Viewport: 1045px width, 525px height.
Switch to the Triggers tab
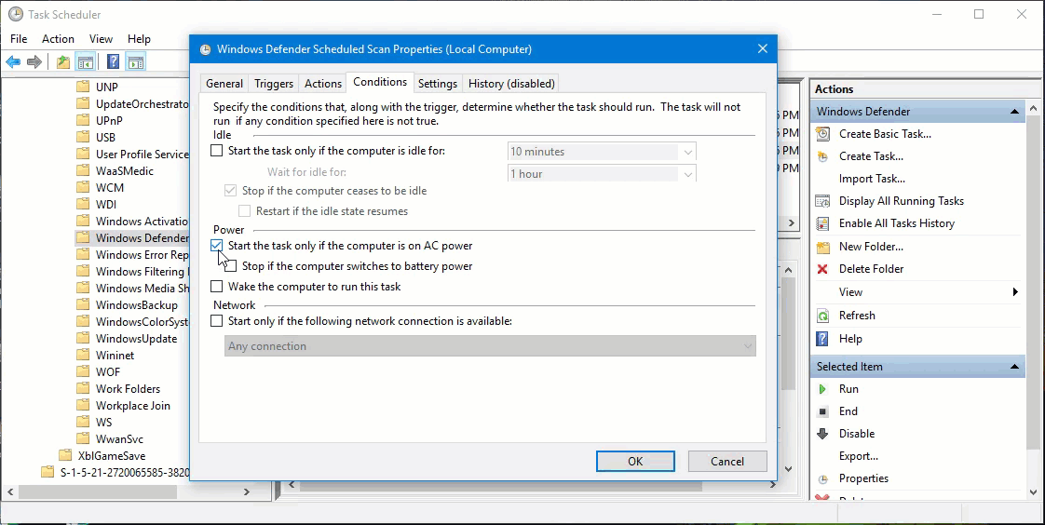274,83
